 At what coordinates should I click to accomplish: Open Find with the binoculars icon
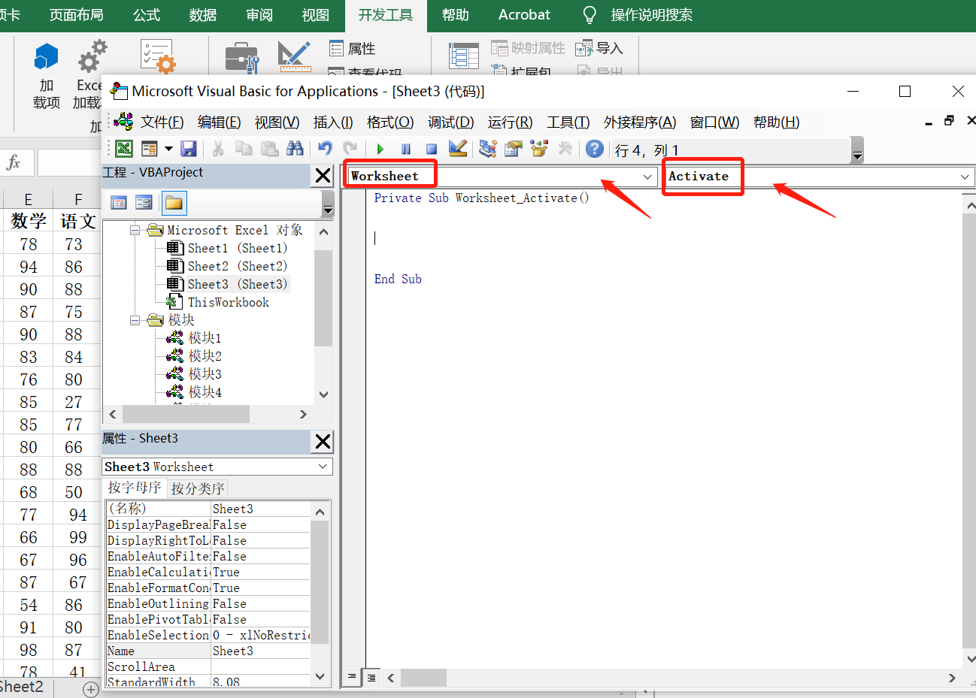[x=295, y=149]
